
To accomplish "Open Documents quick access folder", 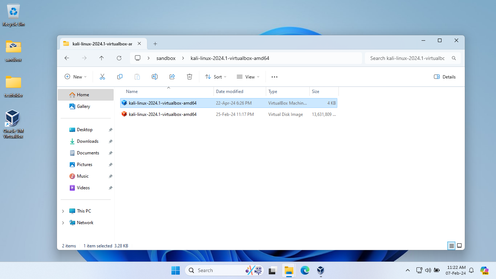I will pos(86,153).
